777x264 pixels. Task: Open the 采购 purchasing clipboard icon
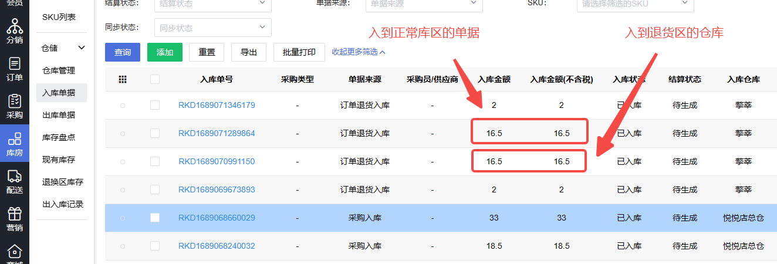click(x=15, y=106)
